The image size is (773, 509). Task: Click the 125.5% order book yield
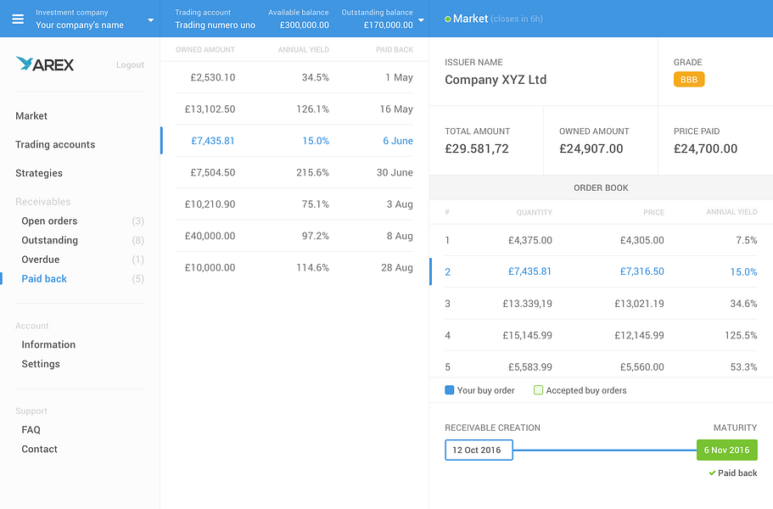pyautogui.click(x=741, y=335)
